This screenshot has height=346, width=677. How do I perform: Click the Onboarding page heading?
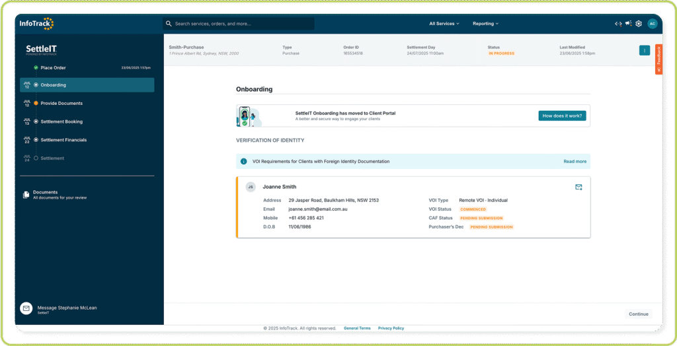coord(255,89)
